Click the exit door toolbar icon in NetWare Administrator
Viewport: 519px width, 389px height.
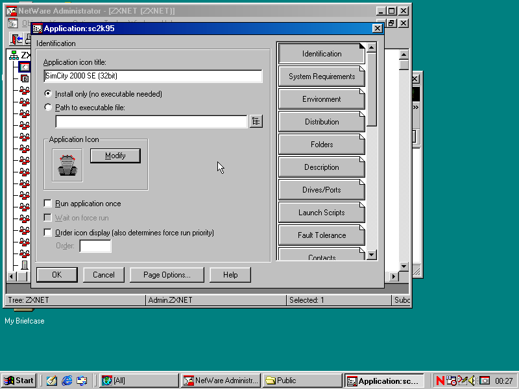(17, 39)
